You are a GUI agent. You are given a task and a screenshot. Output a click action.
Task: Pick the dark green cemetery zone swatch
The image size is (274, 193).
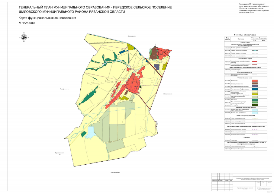[x=254, y=105]
